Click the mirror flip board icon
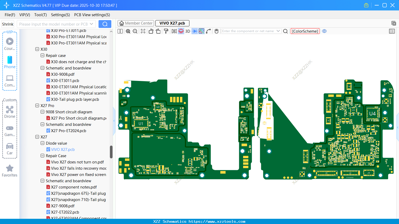Image resolution: width=399 pixels, height=224 pixels. [x=174, y=31]
